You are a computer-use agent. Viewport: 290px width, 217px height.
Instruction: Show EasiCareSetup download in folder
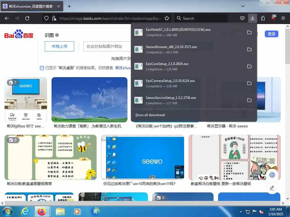[x=249, y=66]
